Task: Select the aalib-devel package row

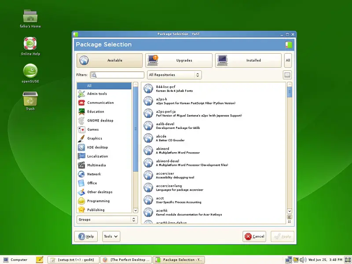Action: pos(213,126)
